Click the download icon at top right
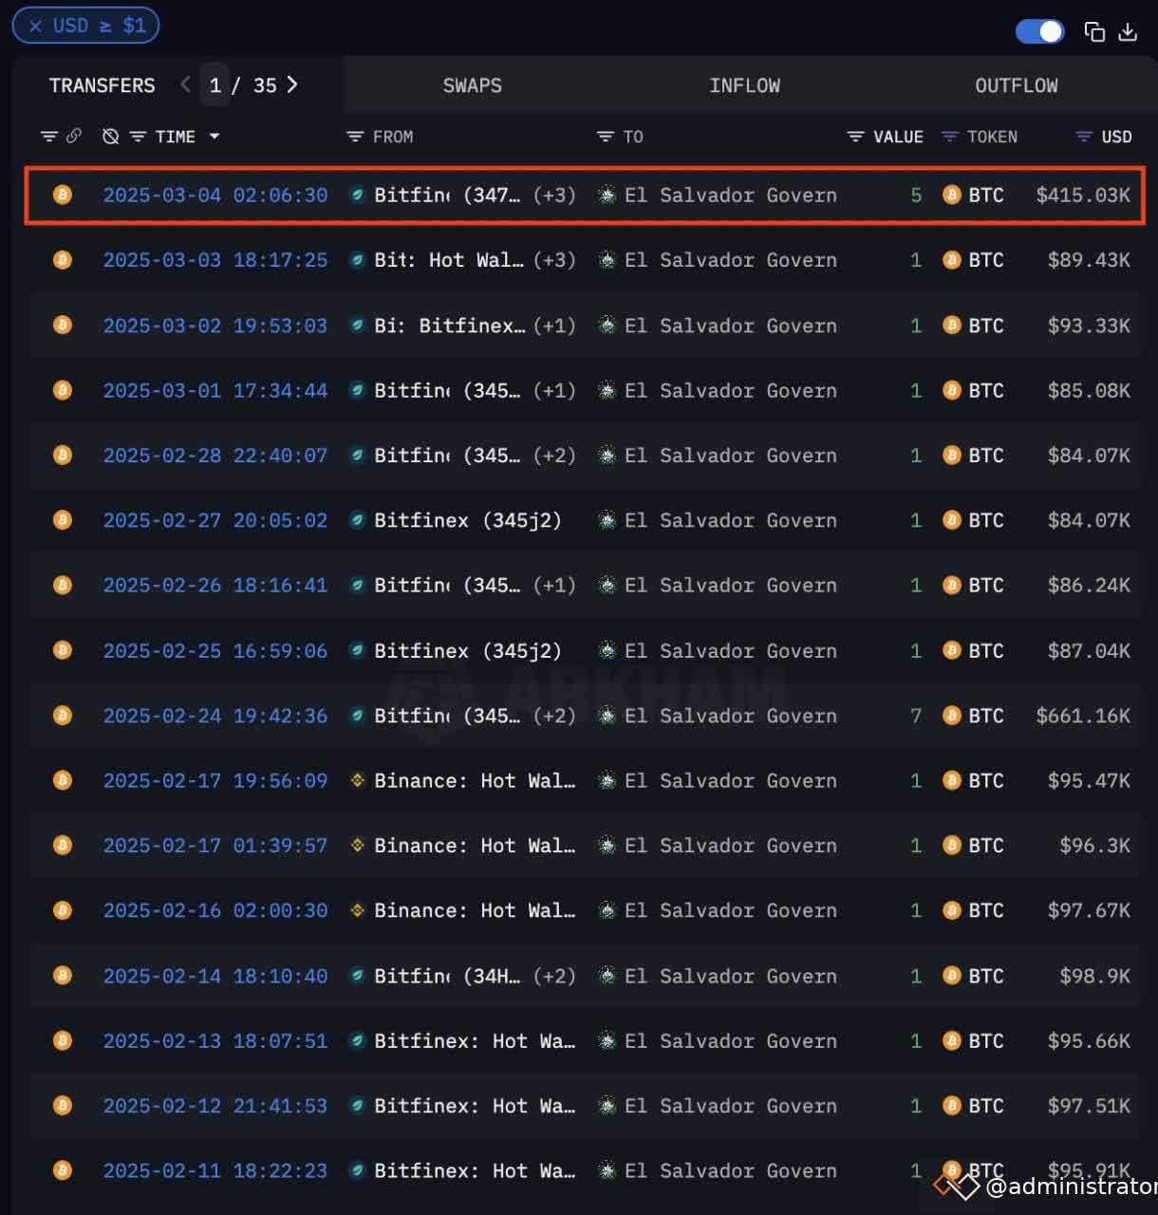The image size is (1158, 1215). (1128, 32)
